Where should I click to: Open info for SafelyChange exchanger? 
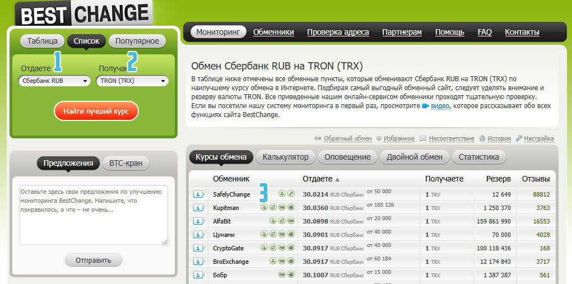[198, 194]
